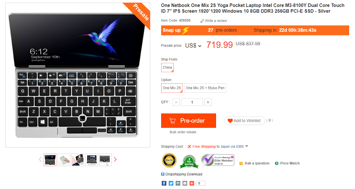The height and width of the screenshot is (189, 355).
Task: Select the One Mix 2S option
Action: pos(172,88)
